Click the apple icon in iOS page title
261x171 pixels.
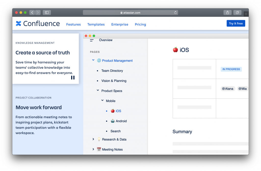point(175,50)
